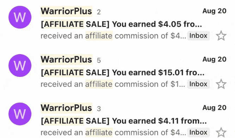
Task: Click the Aug 20 date of the $4.11 email
Action: click(214, 108)
